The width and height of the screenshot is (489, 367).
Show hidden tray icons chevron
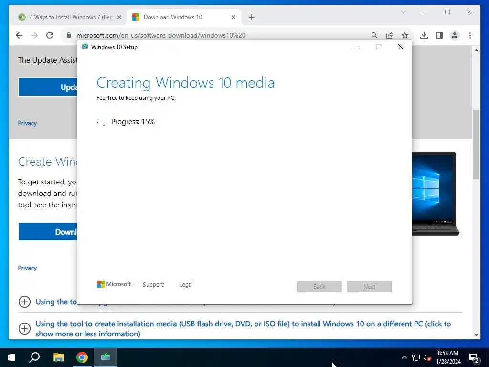tap(404, 357)
